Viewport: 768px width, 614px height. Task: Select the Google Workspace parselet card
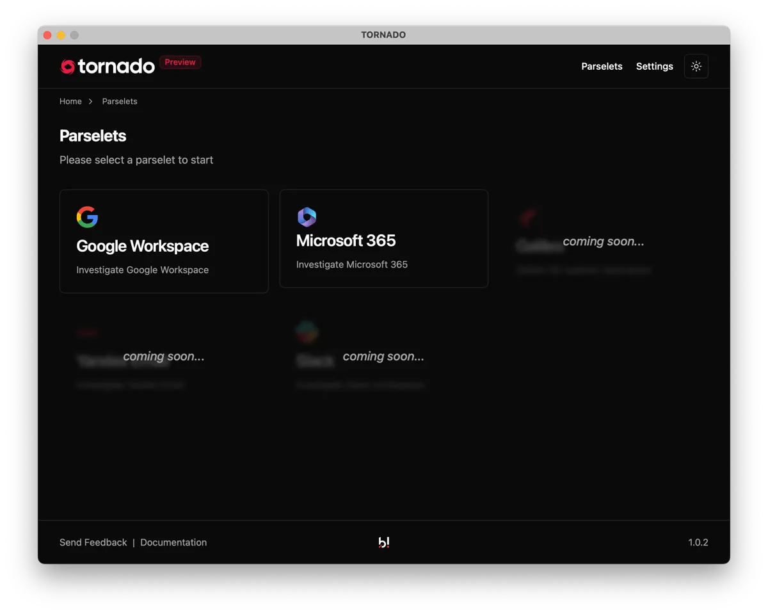pos(164,241)
